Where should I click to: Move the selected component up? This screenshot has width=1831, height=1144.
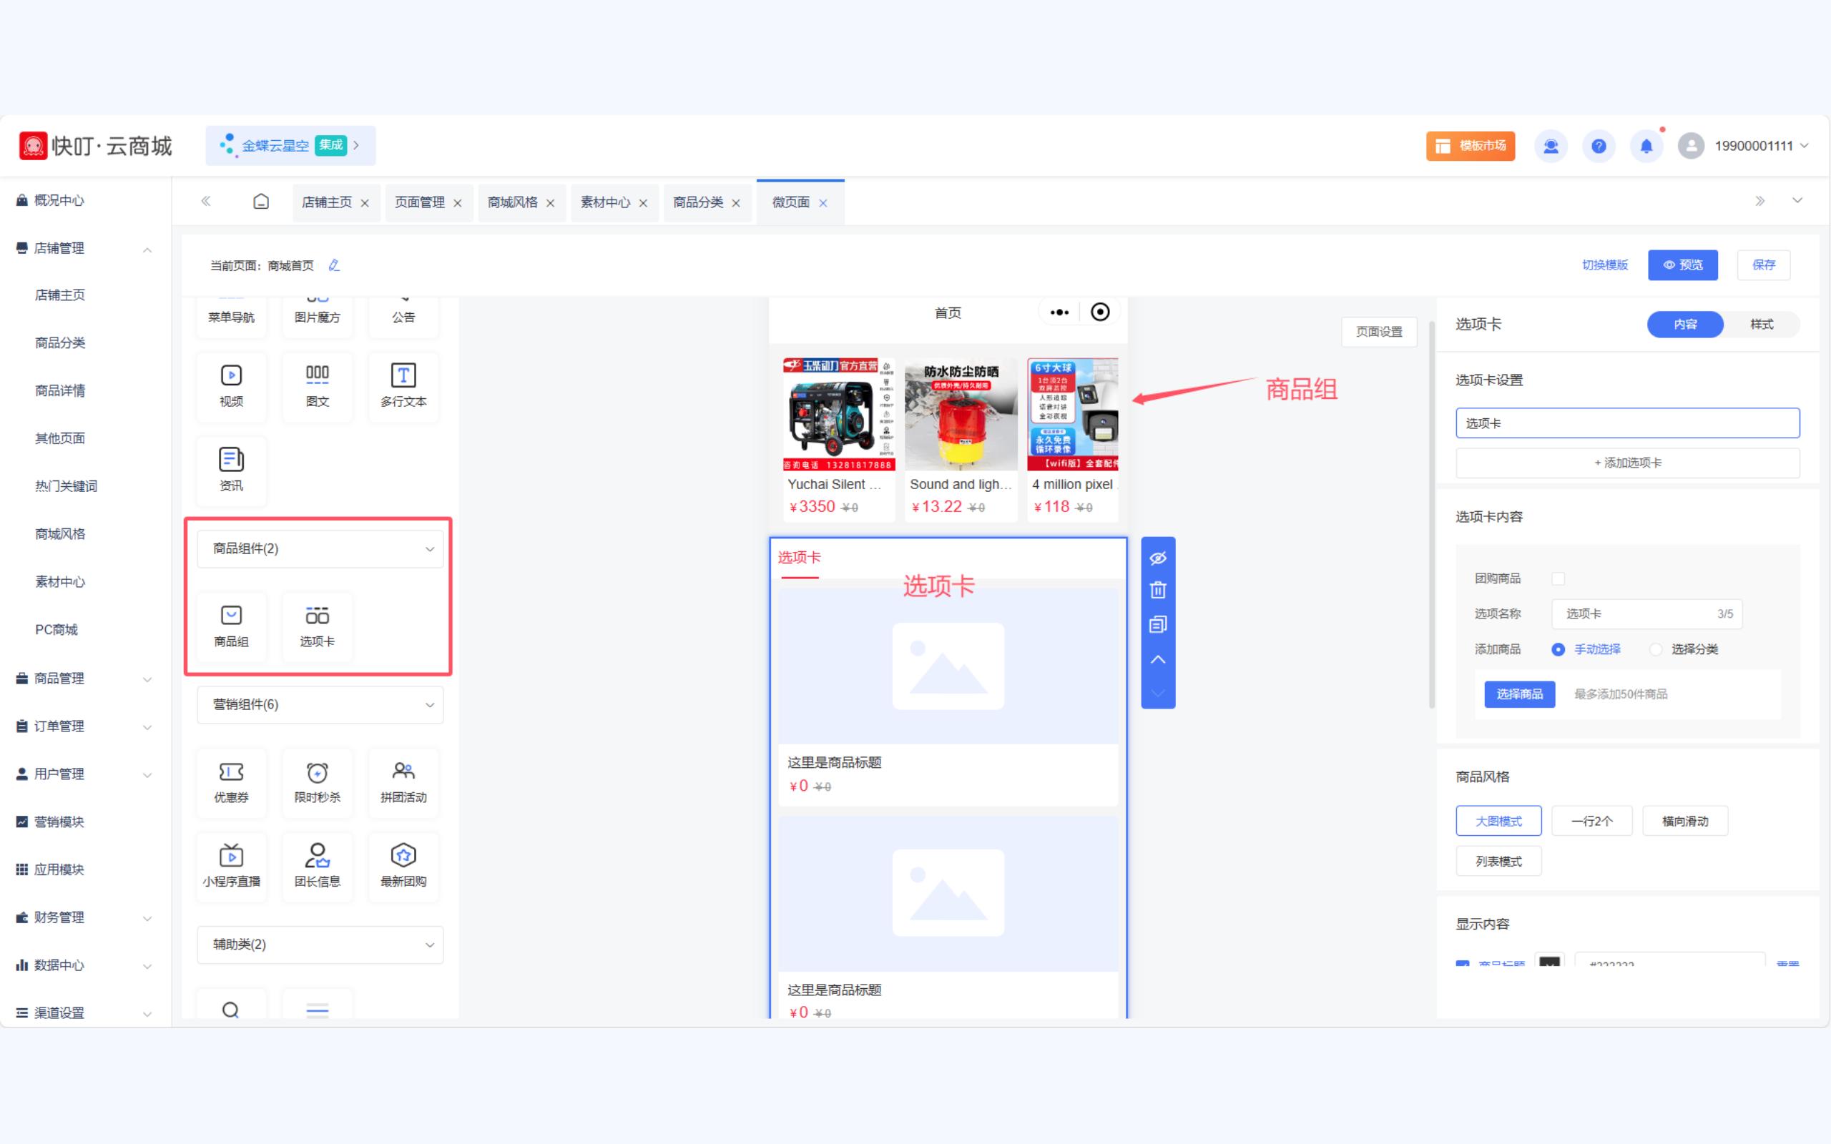(x=1158, y=659)
